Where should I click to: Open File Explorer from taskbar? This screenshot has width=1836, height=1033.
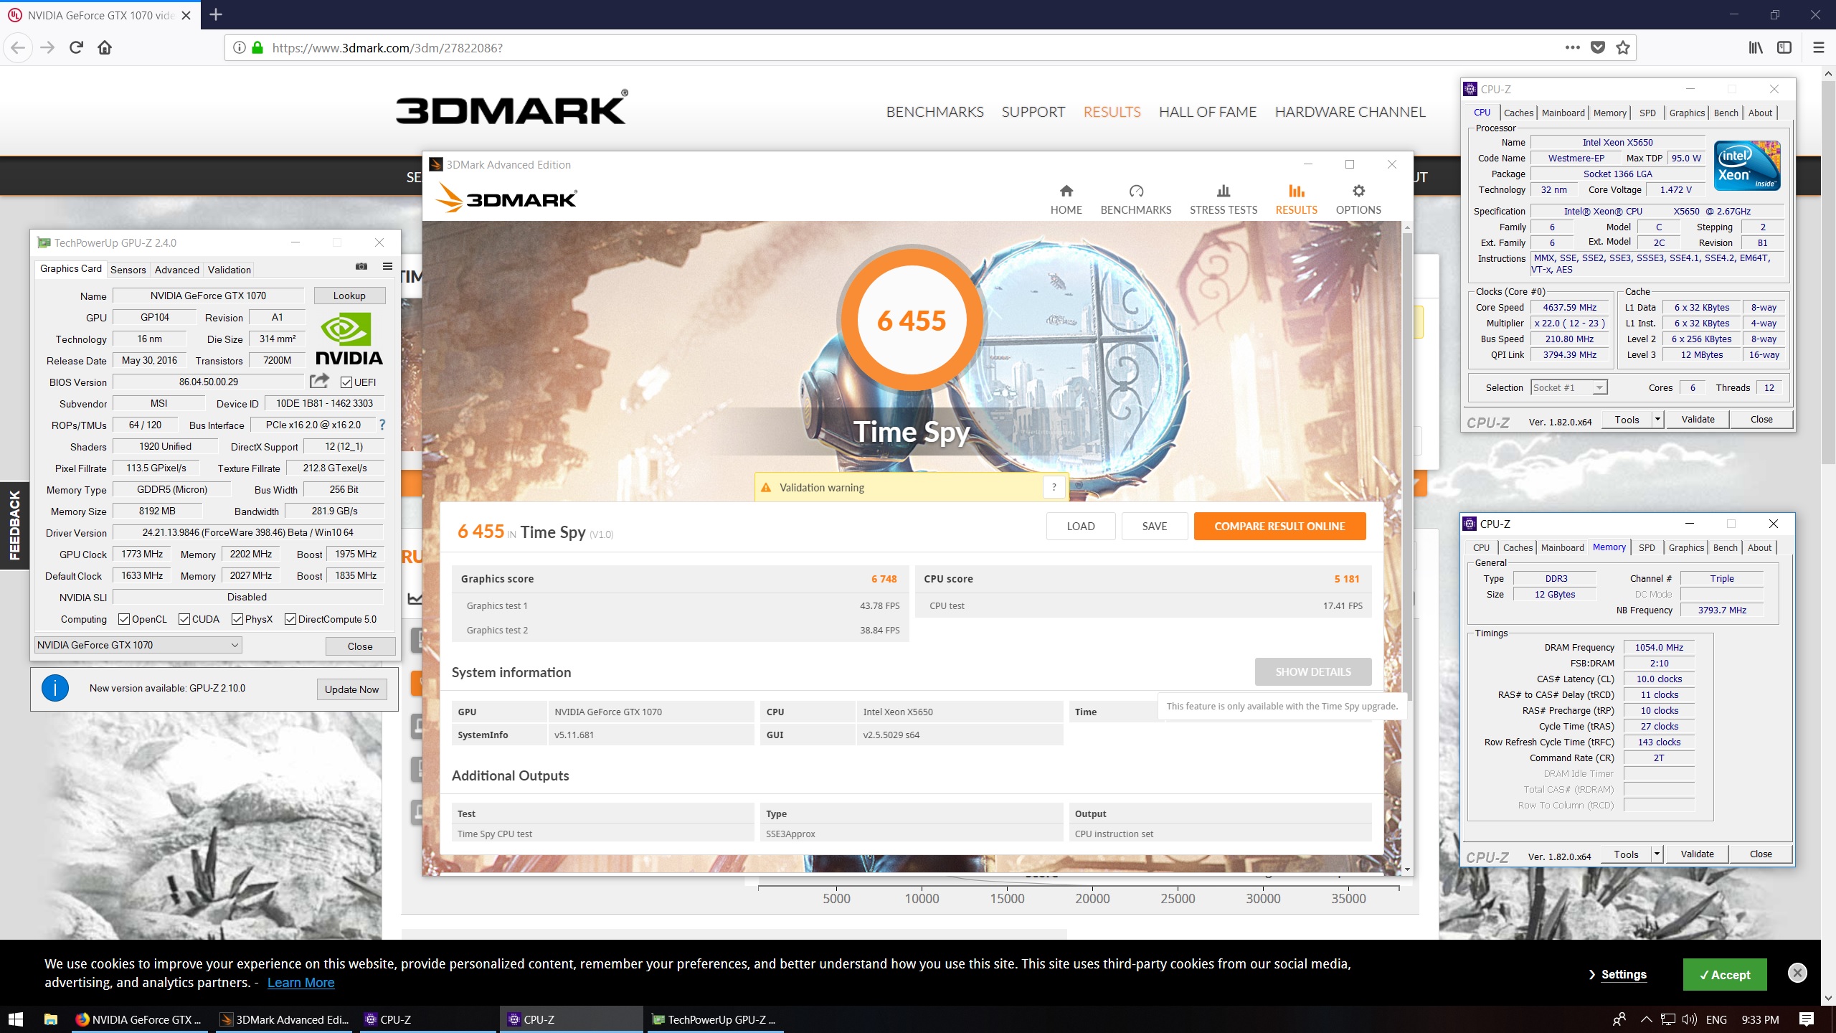click(x=51, y=1019)
